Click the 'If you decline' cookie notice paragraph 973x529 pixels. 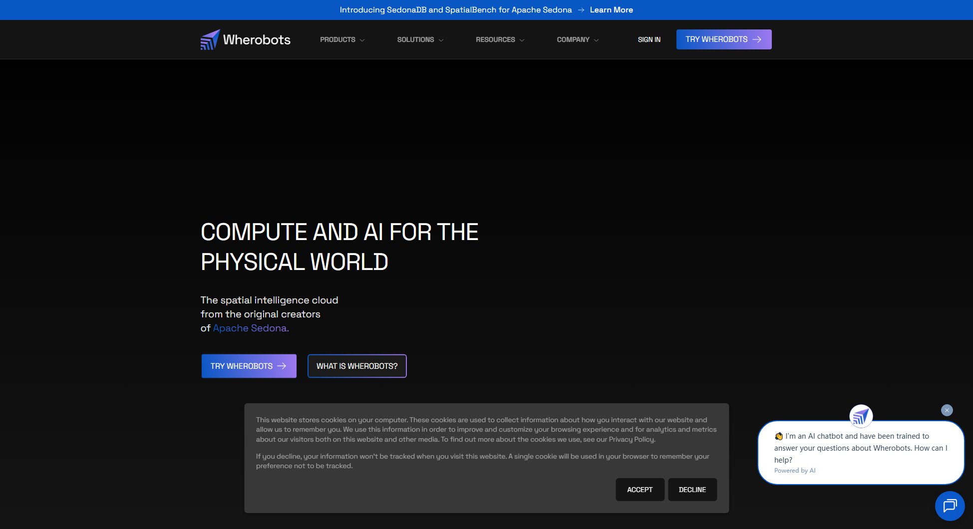click(482, 461)
